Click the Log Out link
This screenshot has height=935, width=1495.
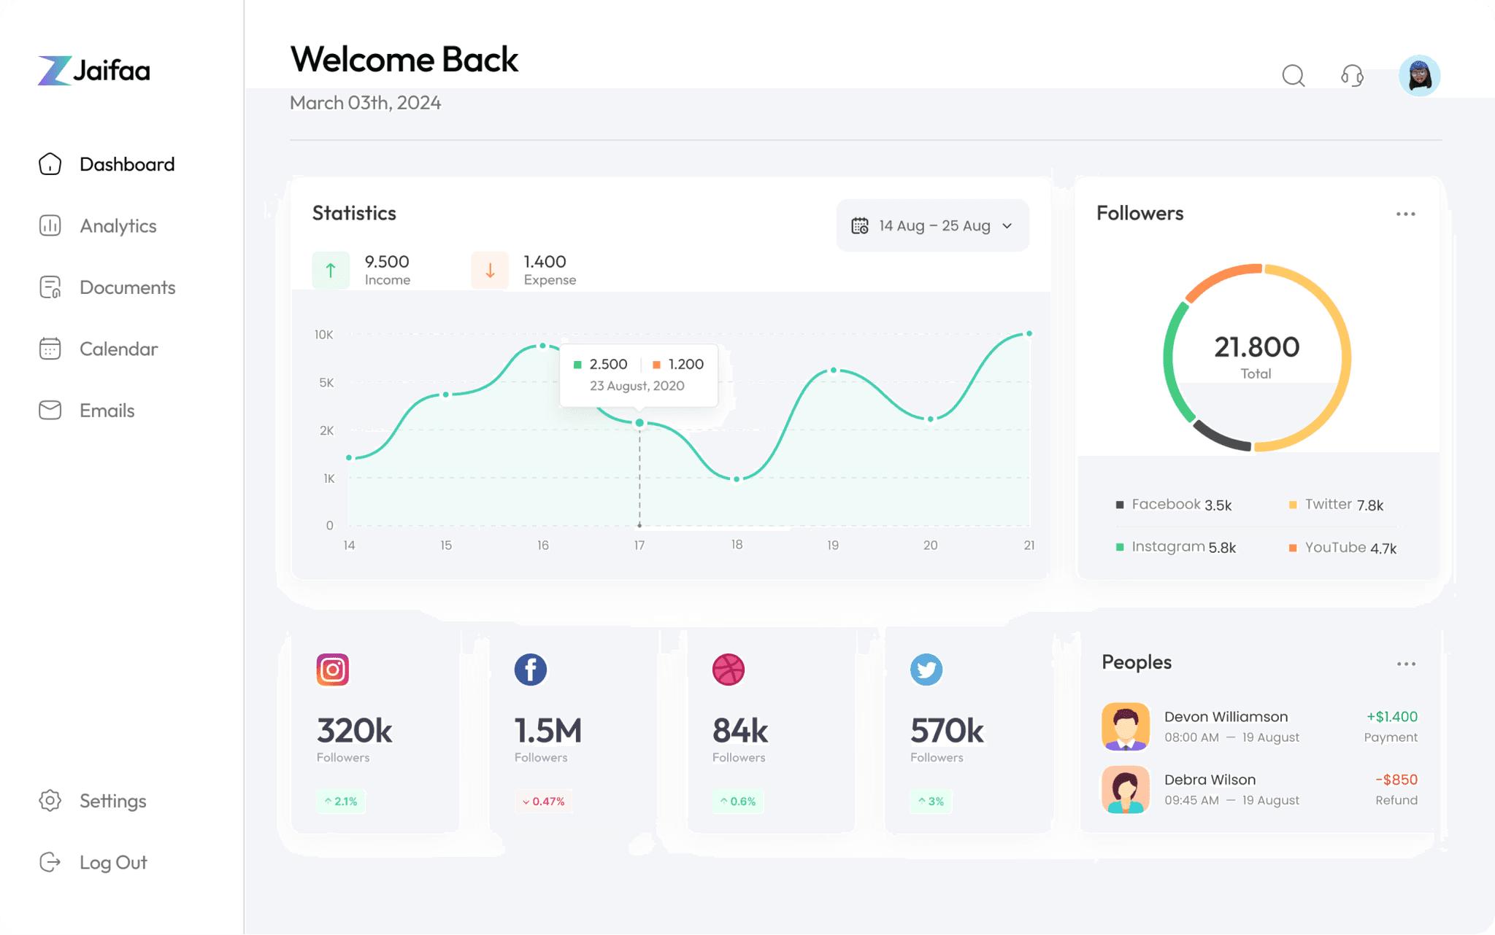point(112,862)
